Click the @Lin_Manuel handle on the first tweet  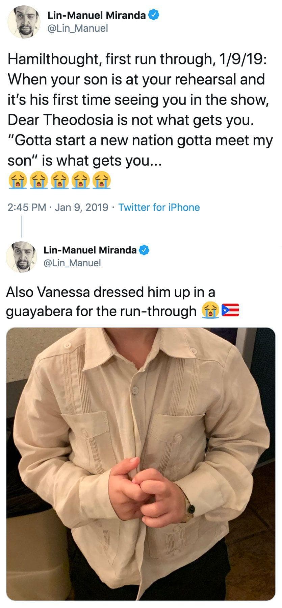[x=78, y=28]
